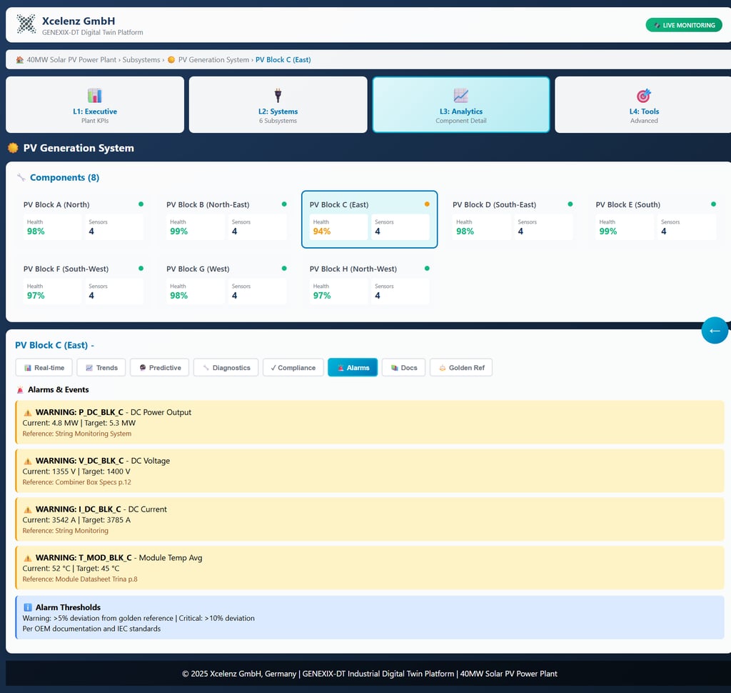Open the Alarms tab

[353, 367]
